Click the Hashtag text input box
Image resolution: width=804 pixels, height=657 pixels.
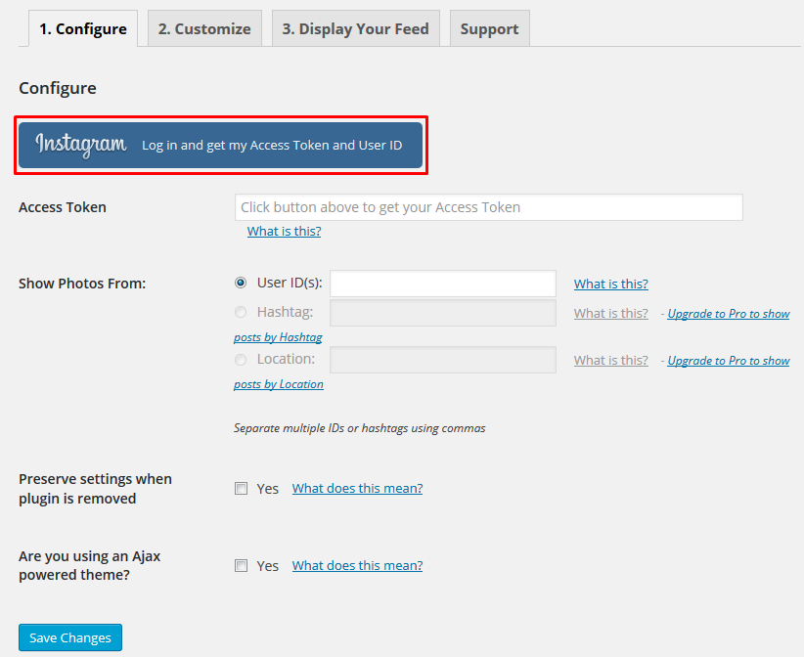pyautogui.click(x=443, y=313)
